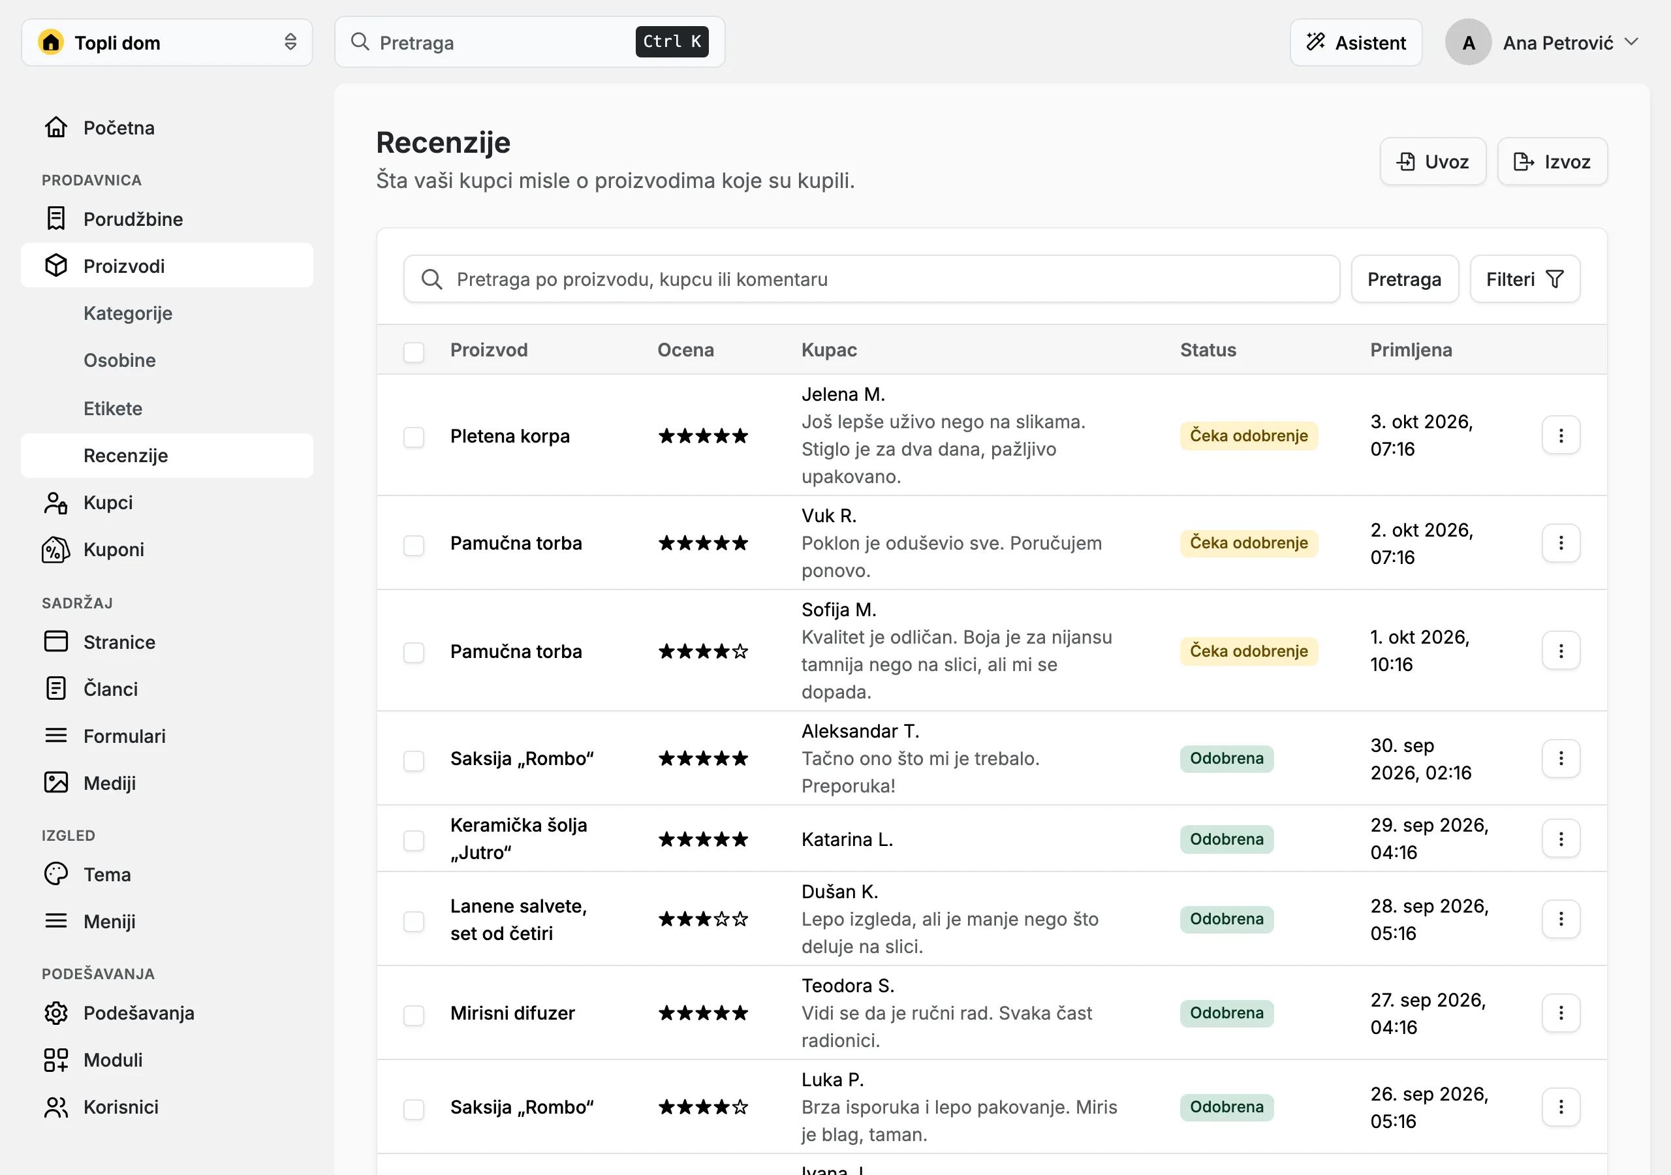This screenshot has height=1175, width=1671.
Task: Click the Podešavanja gear icon
Action: (x=56, y=1012)
